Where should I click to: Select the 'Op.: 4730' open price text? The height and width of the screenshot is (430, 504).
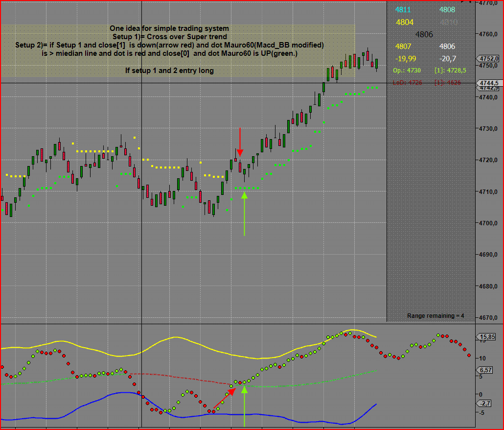407,71
